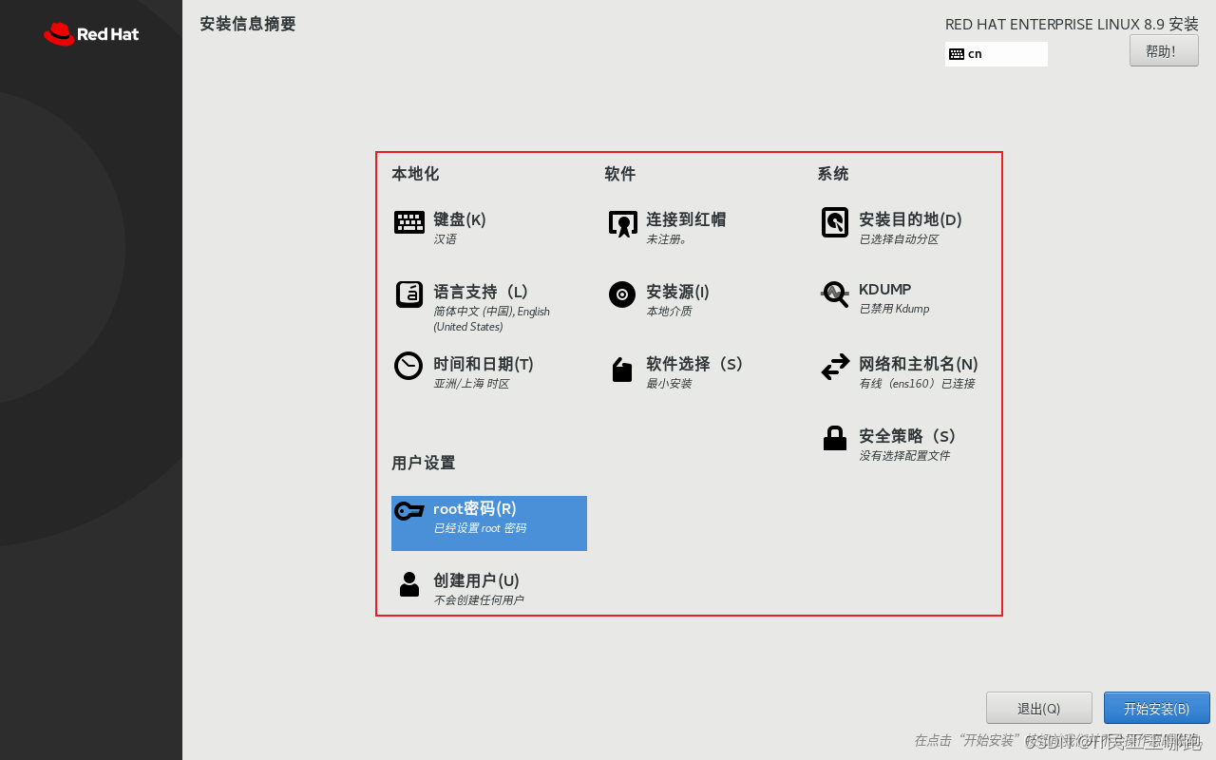Open the Red Hat connection certificate icon
Viewport: 1216px width, 760px height.
622,224
